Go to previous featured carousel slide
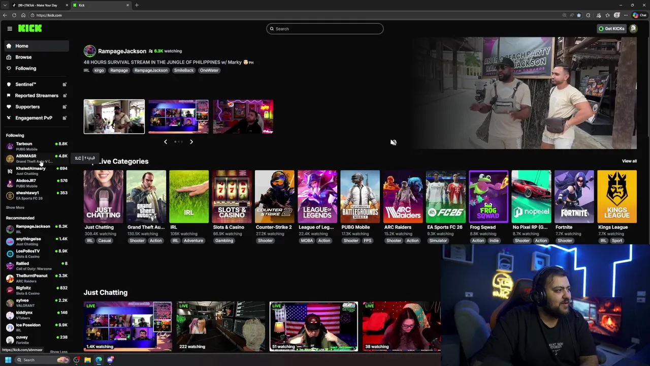The height and width of the screenshot is (366, 650). (x=165, y=142)
